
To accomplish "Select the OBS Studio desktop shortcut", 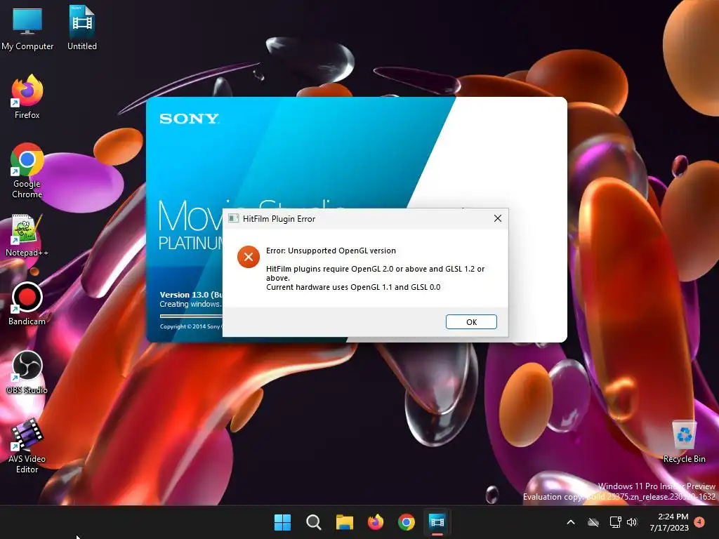I will [27, 373].
